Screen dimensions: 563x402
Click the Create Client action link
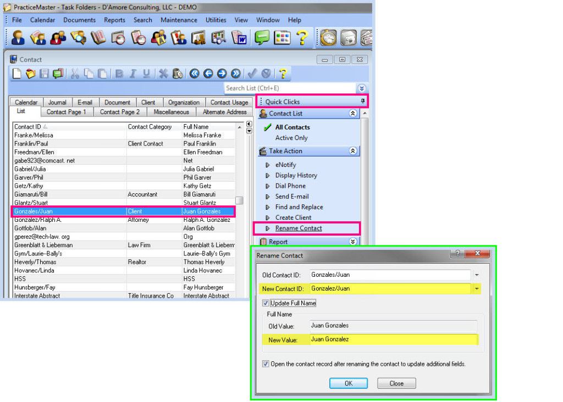pyautogui.click(x=293, y=217)
